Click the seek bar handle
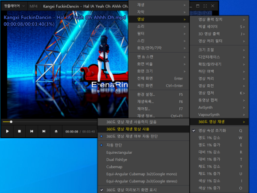The image size is (257, 193). pyautogui.click(x=11, y=122)
